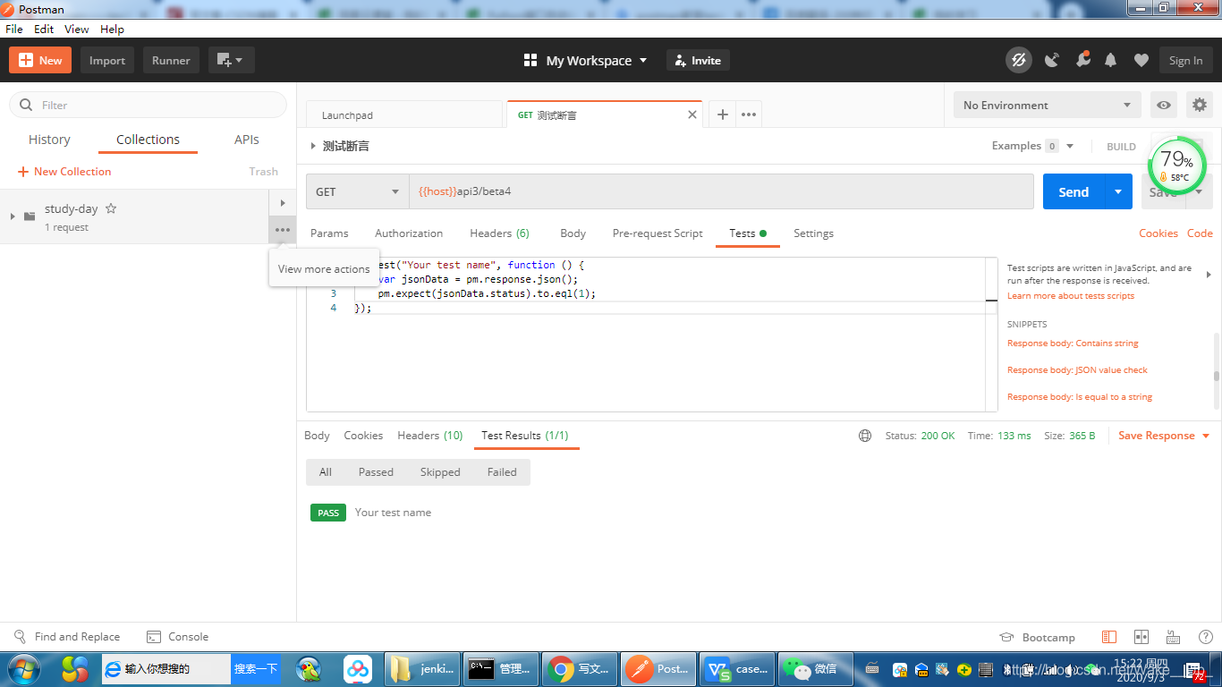Open the Help menu

[112, 29]
